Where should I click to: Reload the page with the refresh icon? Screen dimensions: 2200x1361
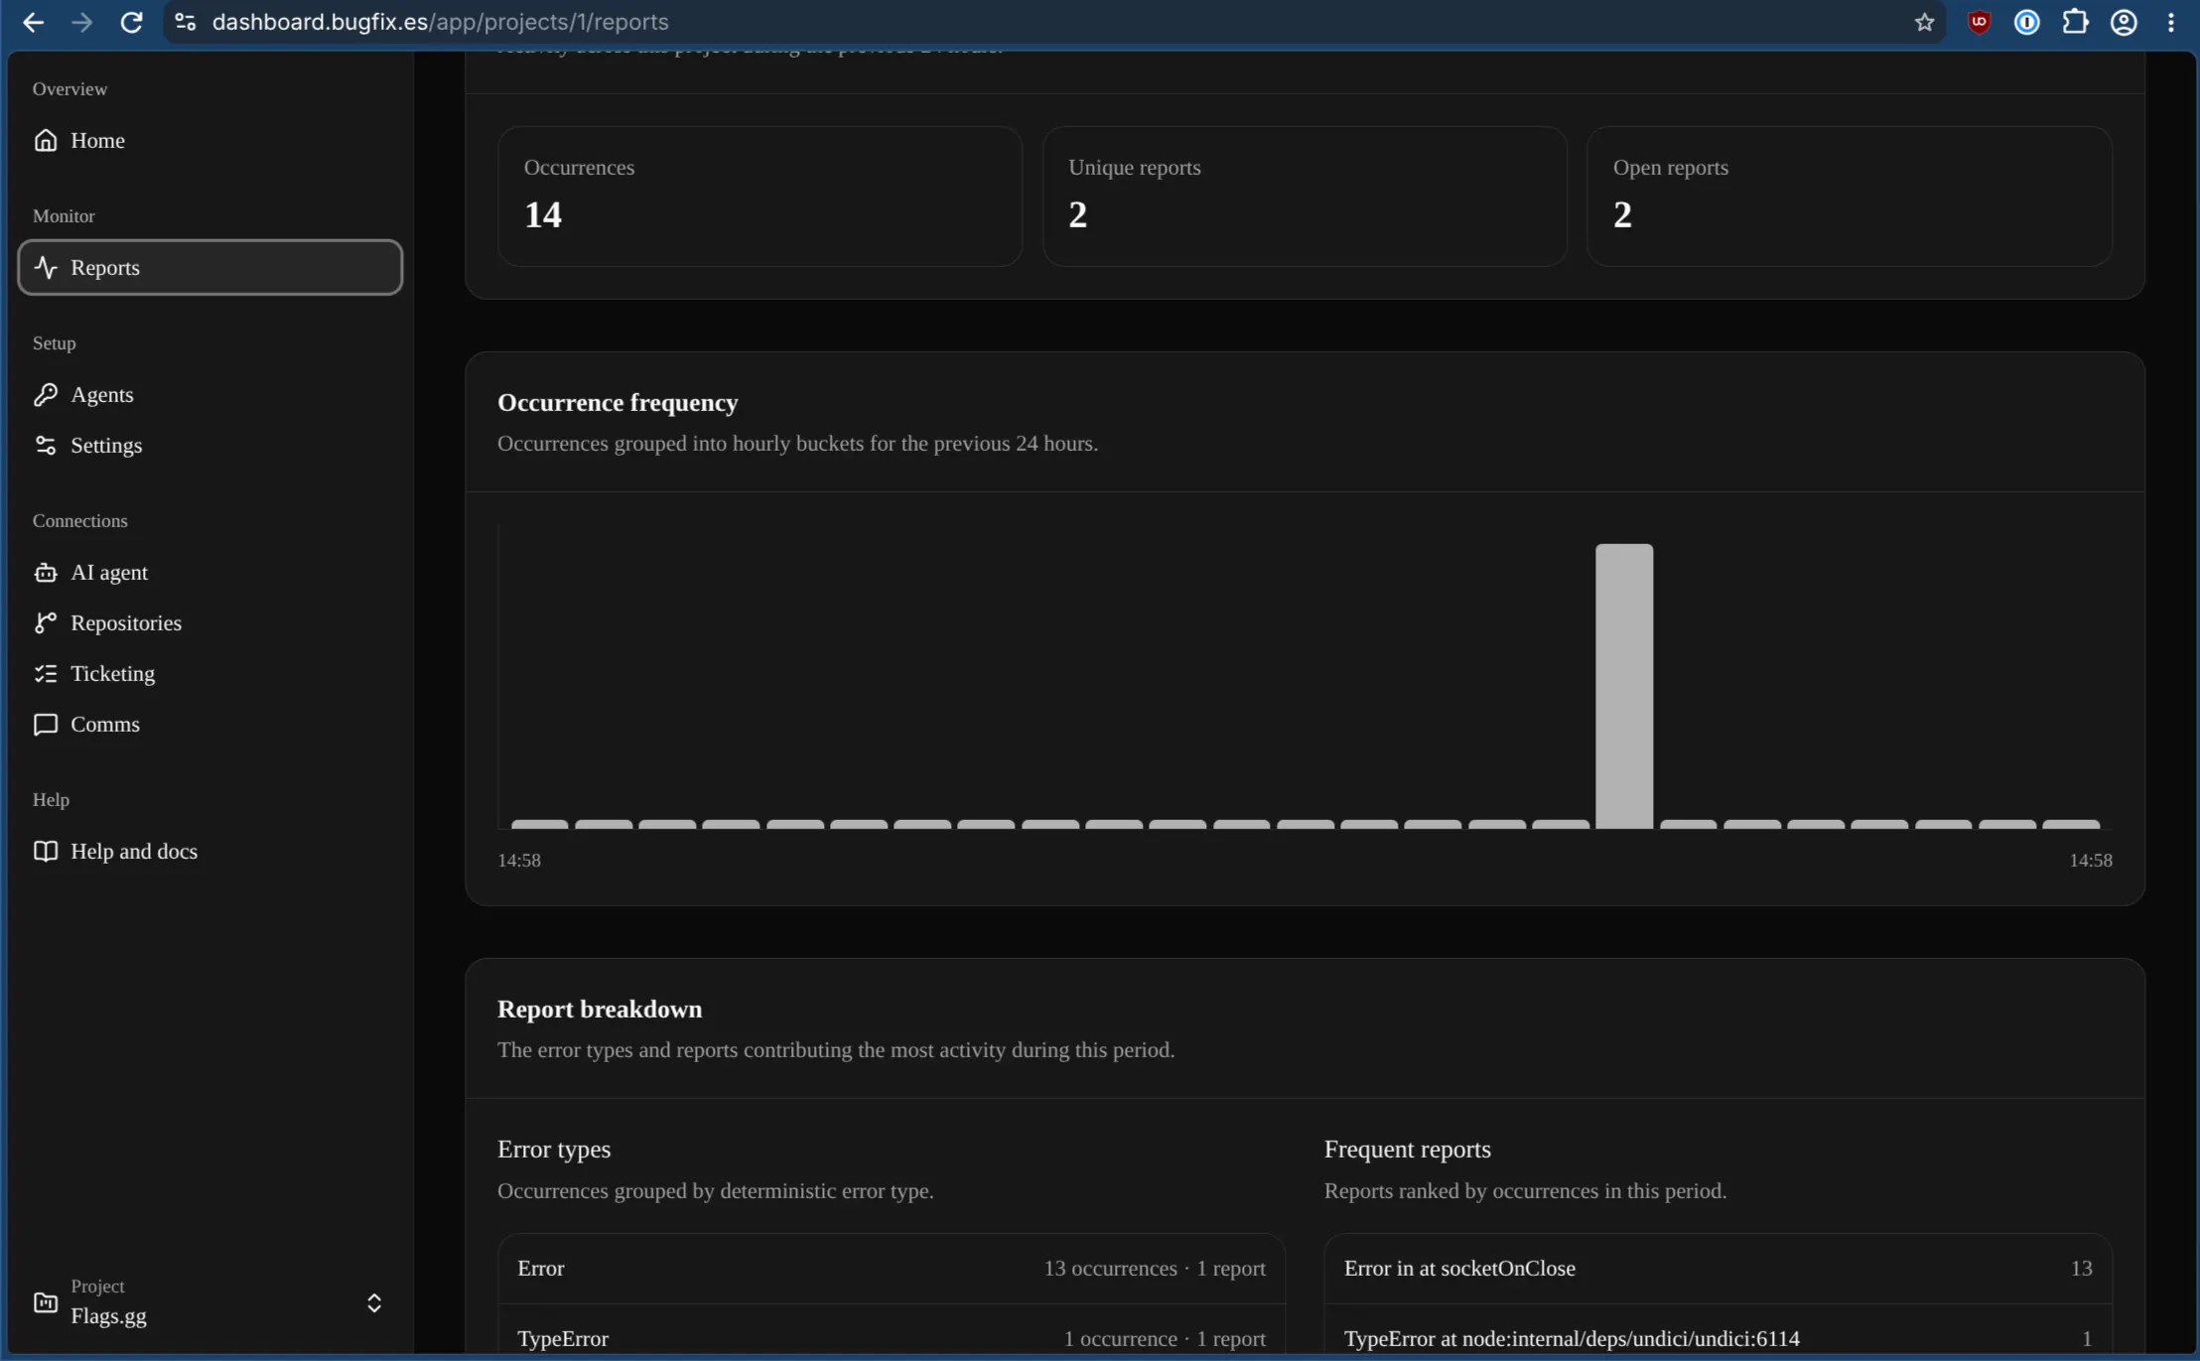pos(131,22)
